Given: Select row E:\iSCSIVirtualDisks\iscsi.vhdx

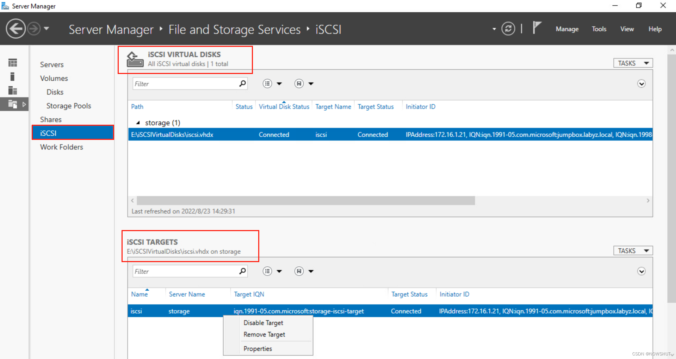Looking at the screenshot, I should tap(390, 135).
